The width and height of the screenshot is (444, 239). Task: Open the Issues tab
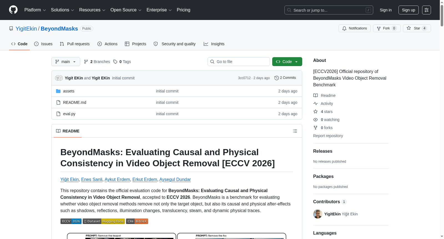43,44
